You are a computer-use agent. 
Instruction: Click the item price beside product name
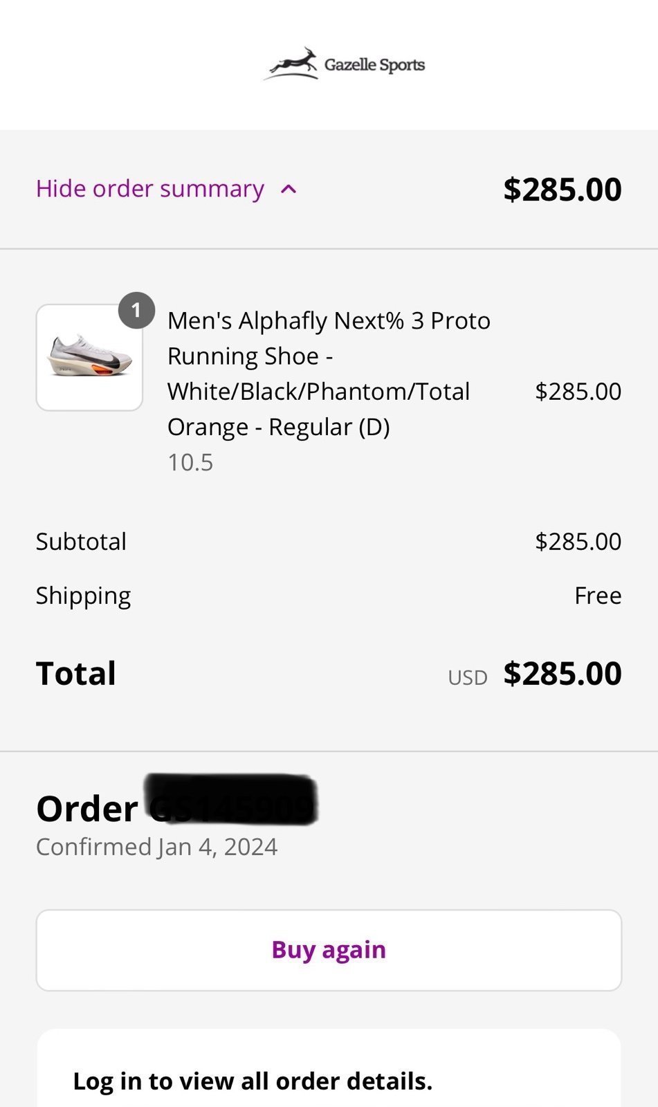tap(578, 392)
